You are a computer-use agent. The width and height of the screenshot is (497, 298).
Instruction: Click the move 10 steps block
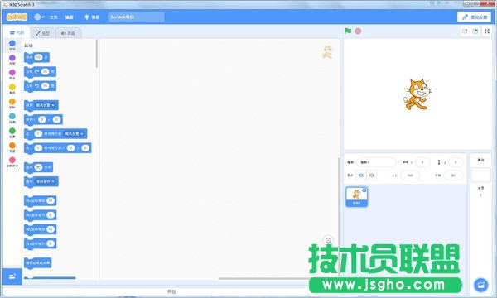36,58
